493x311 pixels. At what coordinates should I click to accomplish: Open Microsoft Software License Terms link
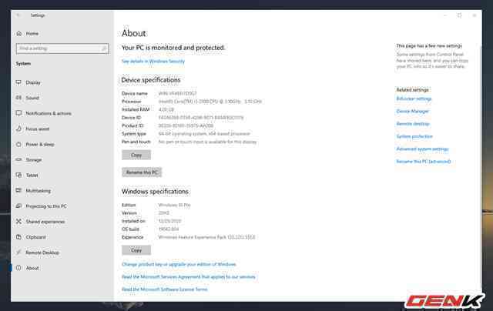point(165,289)
